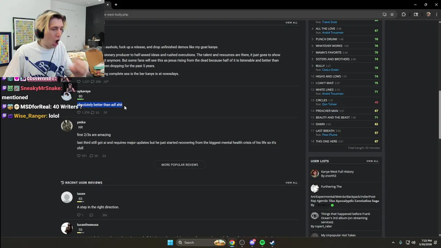Image resolution: width=441 pixels, height=248 pixels.
Task: Open the track Preacher Man
Action: tap(327, 111)
